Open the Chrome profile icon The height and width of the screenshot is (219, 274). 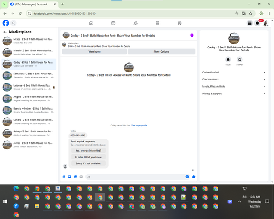[261, 14]
